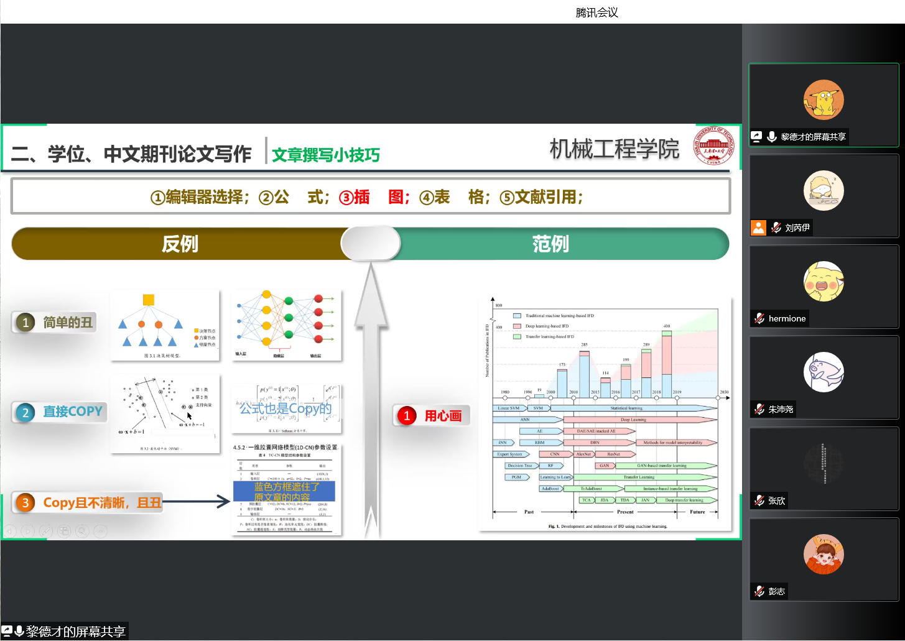
Task: Select the 彭志 participant avatar
Action: 824,554
